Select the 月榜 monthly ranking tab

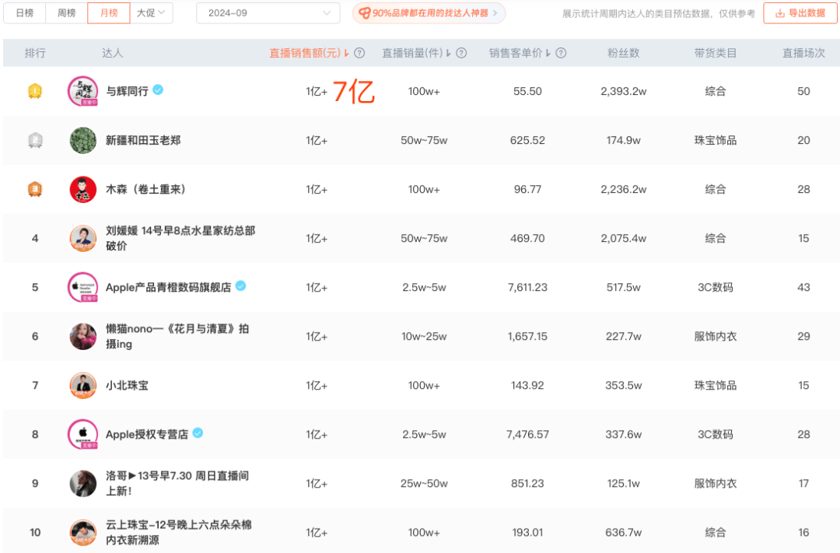(x=109, y=13)
